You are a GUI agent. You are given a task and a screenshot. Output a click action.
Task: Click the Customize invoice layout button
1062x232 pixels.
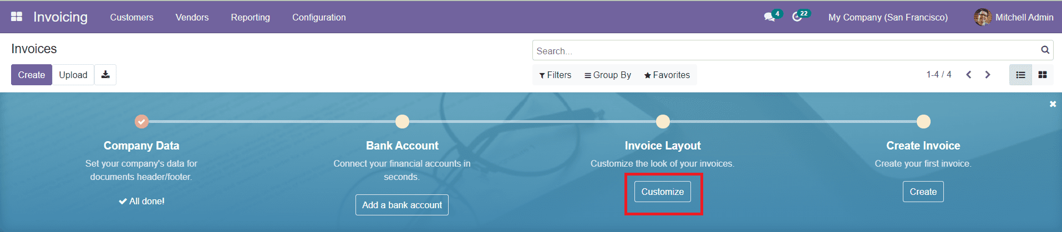point(663,192)
